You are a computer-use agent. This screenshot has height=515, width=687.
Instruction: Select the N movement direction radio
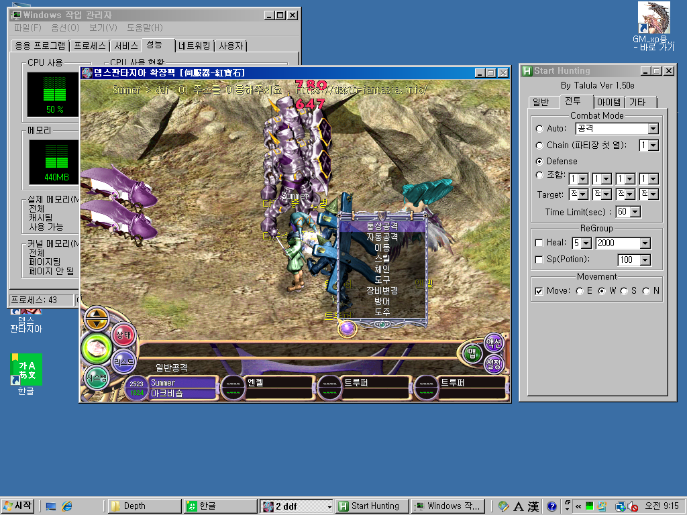pos(646,291)
